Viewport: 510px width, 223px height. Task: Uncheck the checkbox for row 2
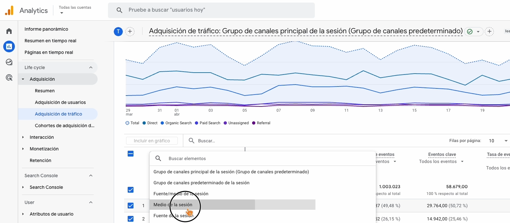(x=131, y=219)
